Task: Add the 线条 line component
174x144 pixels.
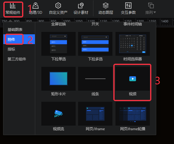Action: click(95, 81)
